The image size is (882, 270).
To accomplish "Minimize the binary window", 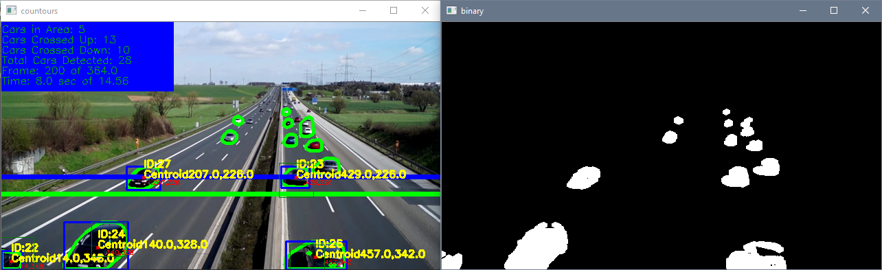I will click(x=802, y=11).
